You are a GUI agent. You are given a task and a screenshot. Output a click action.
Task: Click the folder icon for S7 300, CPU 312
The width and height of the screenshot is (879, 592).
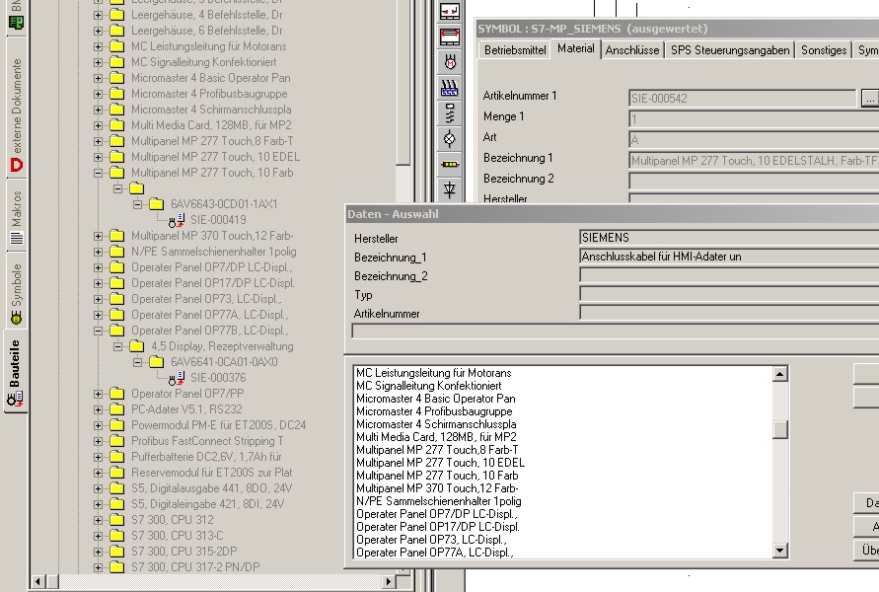coord(116,520)
